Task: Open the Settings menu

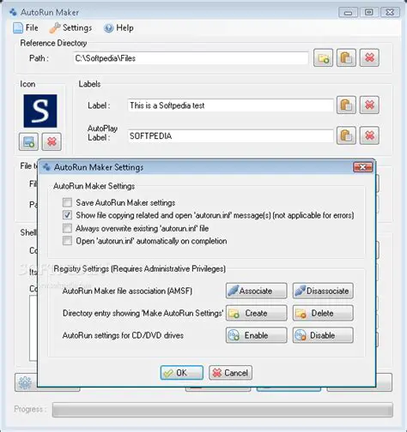Action: click(70, 27)
